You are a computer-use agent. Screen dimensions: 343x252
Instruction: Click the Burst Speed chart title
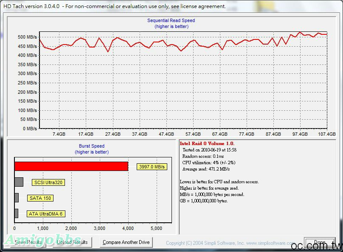tap(92, 146)
